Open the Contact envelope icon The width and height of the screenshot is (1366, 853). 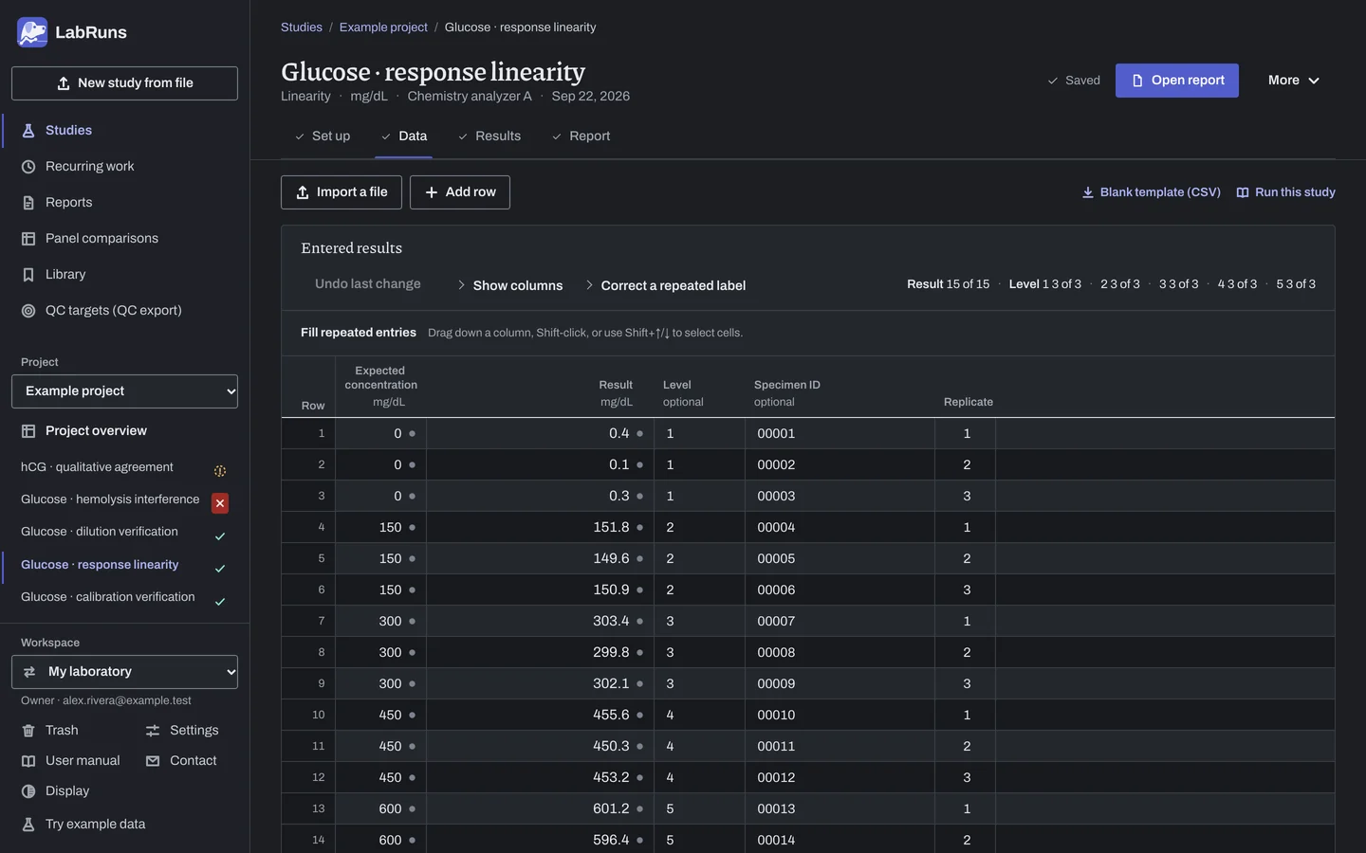[153, 761]
